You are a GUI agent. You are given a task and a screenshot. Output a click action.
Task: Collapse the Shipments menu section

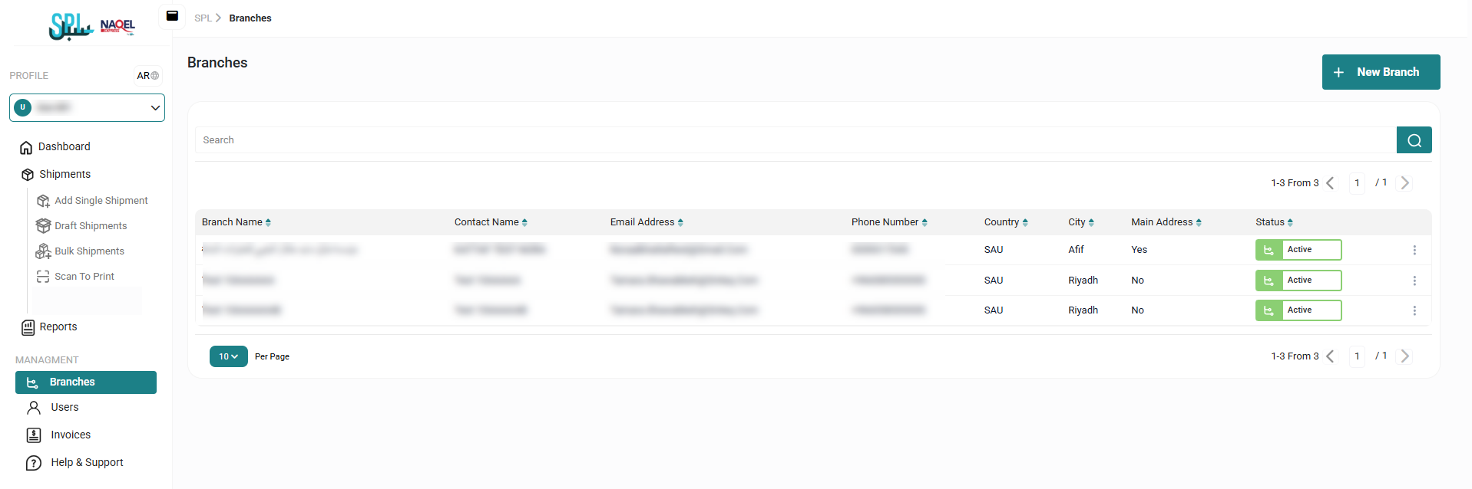coord(65,175)
